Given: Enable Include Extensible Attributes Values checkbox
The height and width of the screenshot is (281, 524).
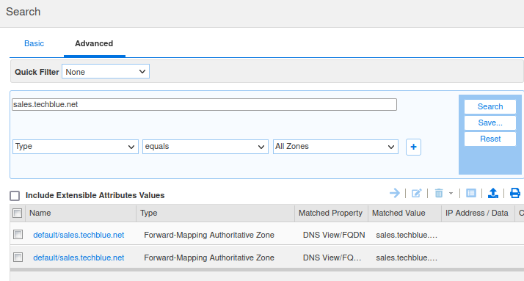Looking at the screenshot, I should point(15,195).
